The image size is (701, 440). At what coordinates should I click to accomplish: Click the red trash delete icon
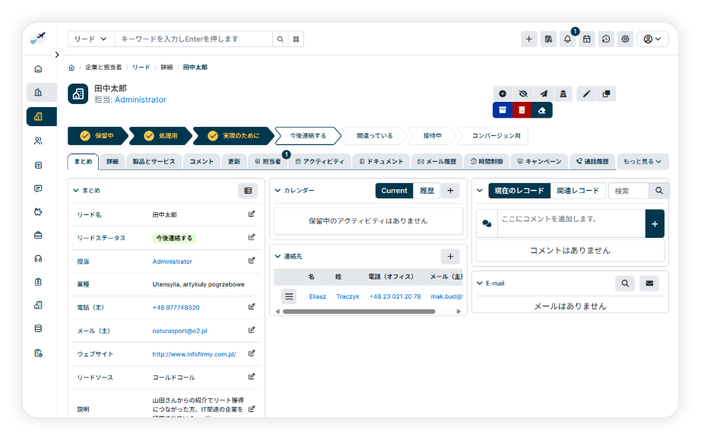[x=522, y=110]
